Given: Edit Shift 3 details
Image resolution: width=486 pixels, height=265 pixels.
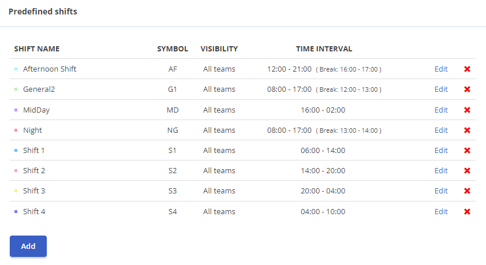Looking at the screenshot, I should click(x=441, y=191).
